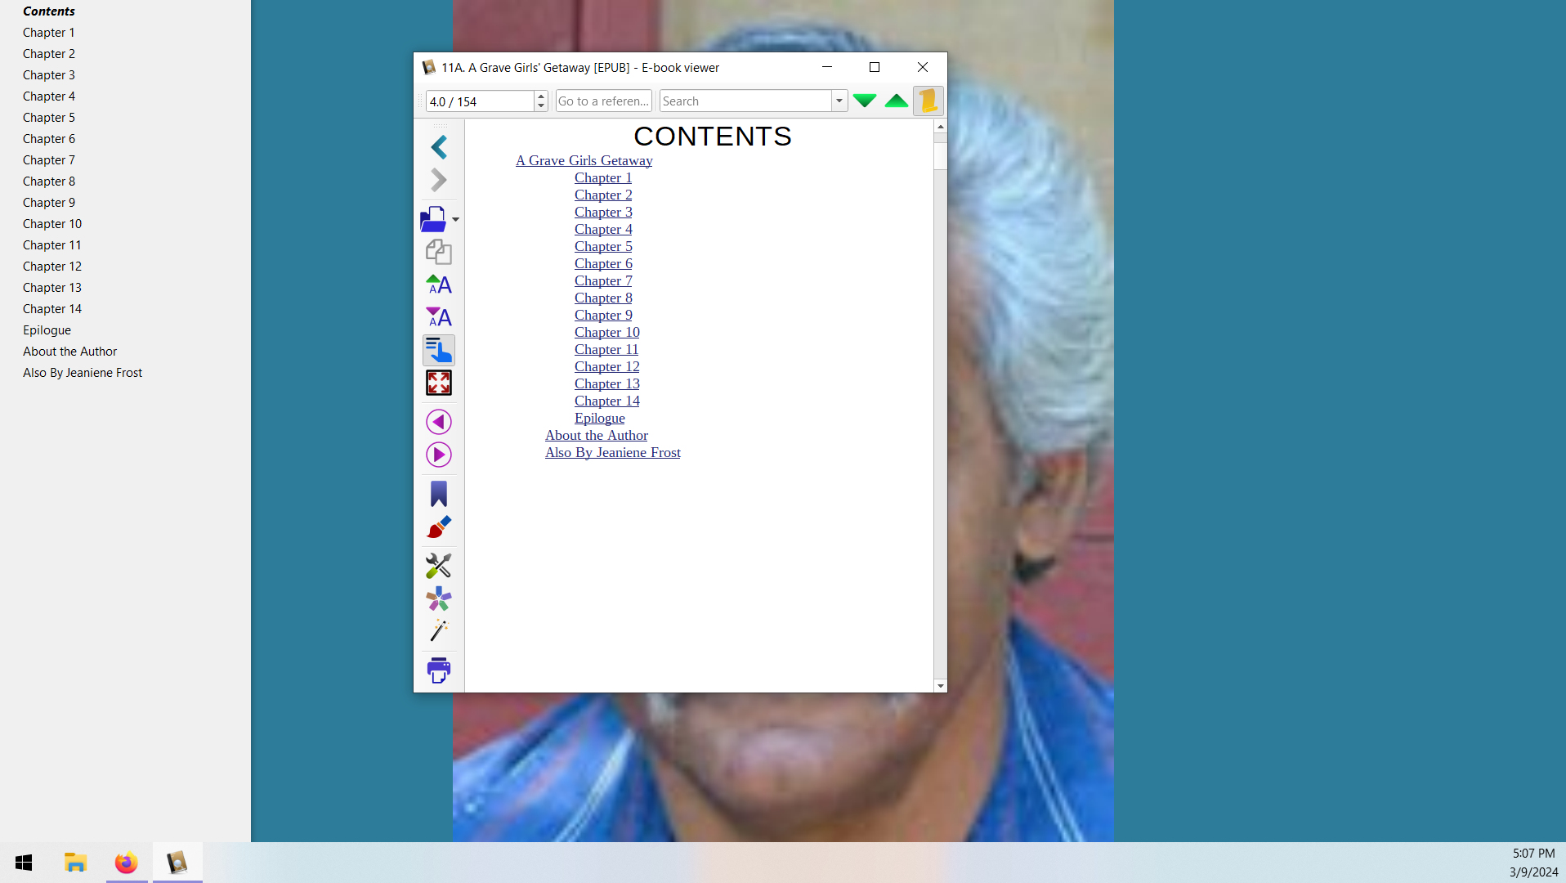Image resolution: width=1566 pixels, height=883 pixels.
Task: Click the Go to a reference field
Action: (604, 101)
